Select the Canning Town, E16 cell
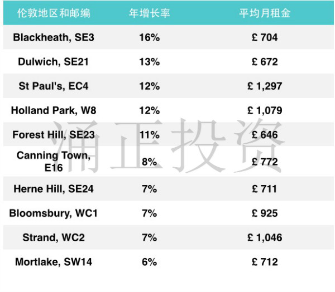This screenshot has width=335, height=292. (x=54, y=162)
